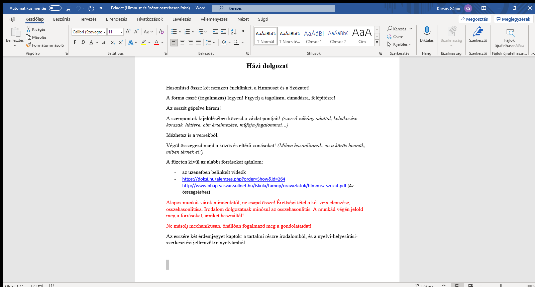Viewport: 535px width, 287px height.
Task: Switch to the Beszúrás ribbon tab
Action: pos(62,19)
